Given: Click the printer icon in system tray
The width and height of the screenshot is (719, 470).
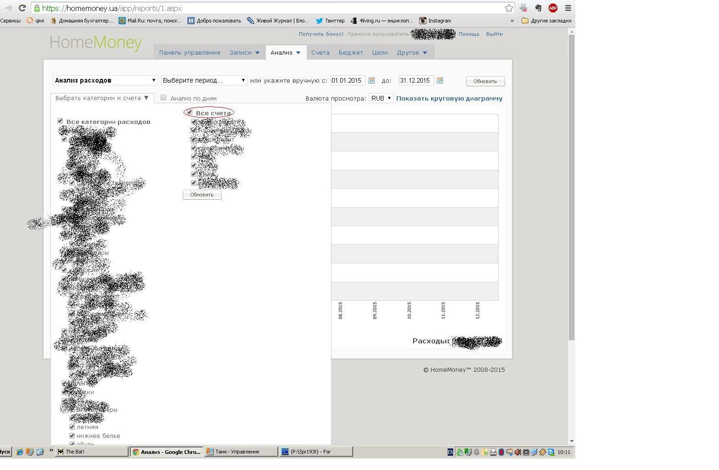Looking at the screenshot, I should click(x=493, y=452).
